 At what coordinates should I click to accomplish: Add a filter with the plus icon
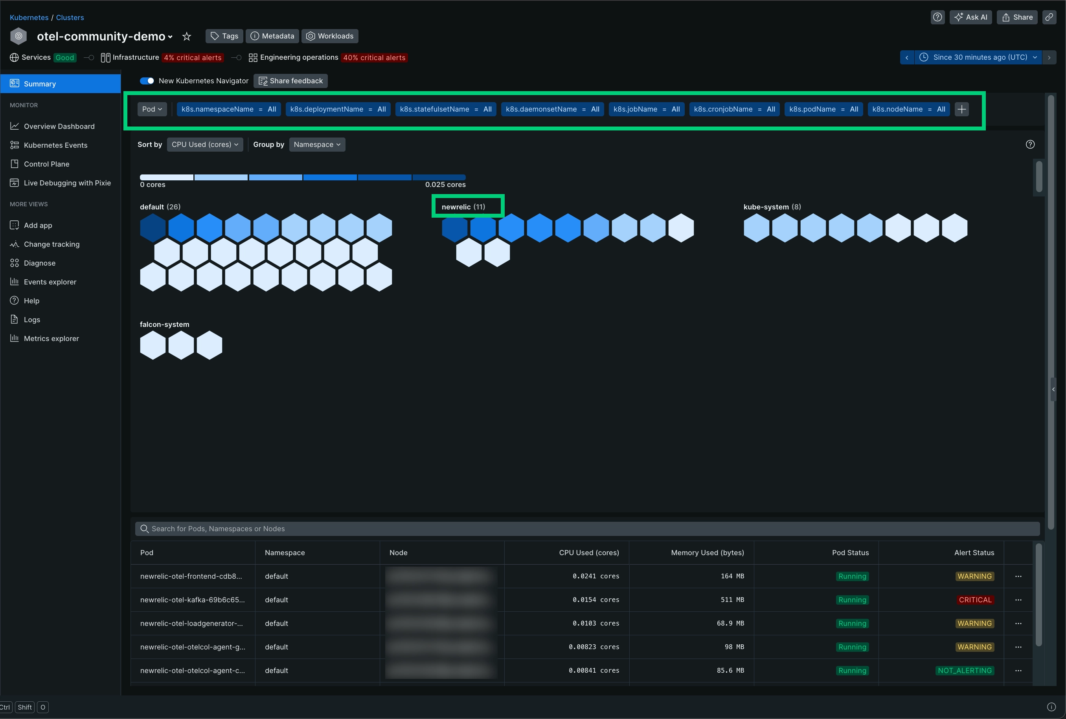pos(961,109)
